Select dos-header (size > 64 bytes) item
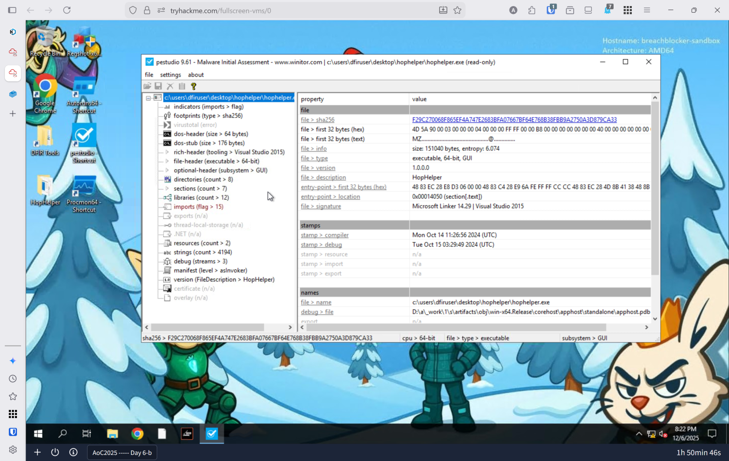Image resolution: width=729 pixels, height=461 pixels. [x=211, y=134]
